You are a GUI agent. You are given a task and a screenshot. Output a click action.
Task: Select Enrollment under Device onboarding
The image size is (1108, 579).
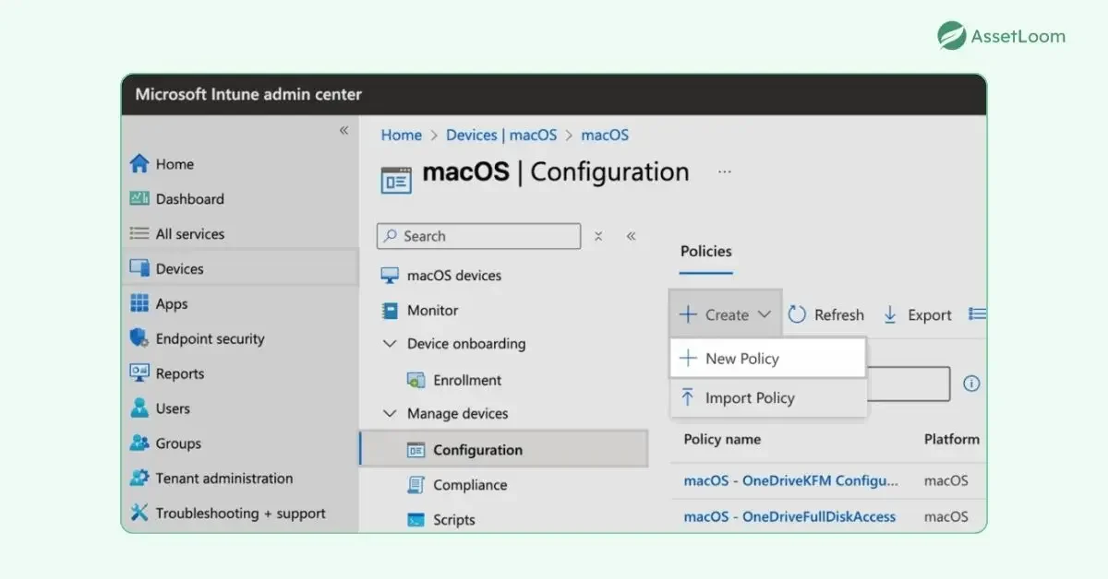[x=467, y=380]
